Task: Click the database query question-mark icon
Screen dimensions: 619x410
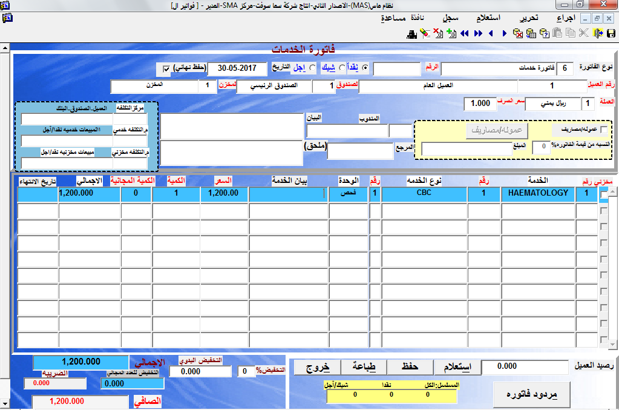Action: tap(544, 33)
